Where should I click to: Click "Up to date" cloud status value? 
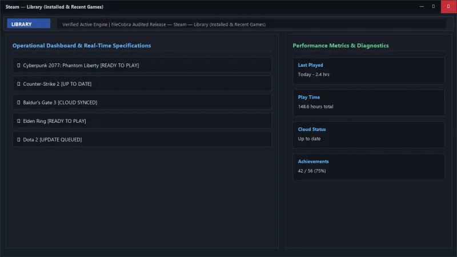309,139
